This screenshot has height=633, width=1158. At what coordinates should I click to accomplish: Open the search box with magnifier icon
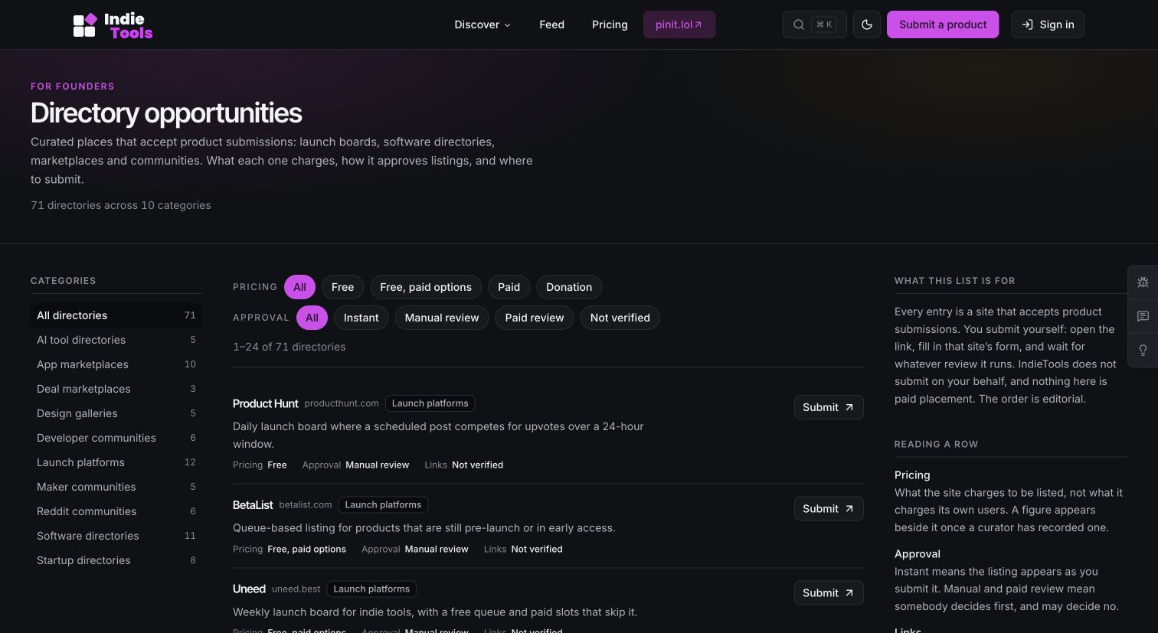point(814,24)
